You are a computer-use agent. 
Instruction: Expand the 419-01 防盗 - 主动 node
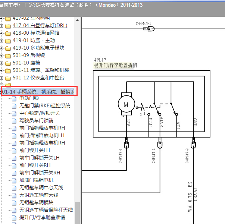click(1, 41)
